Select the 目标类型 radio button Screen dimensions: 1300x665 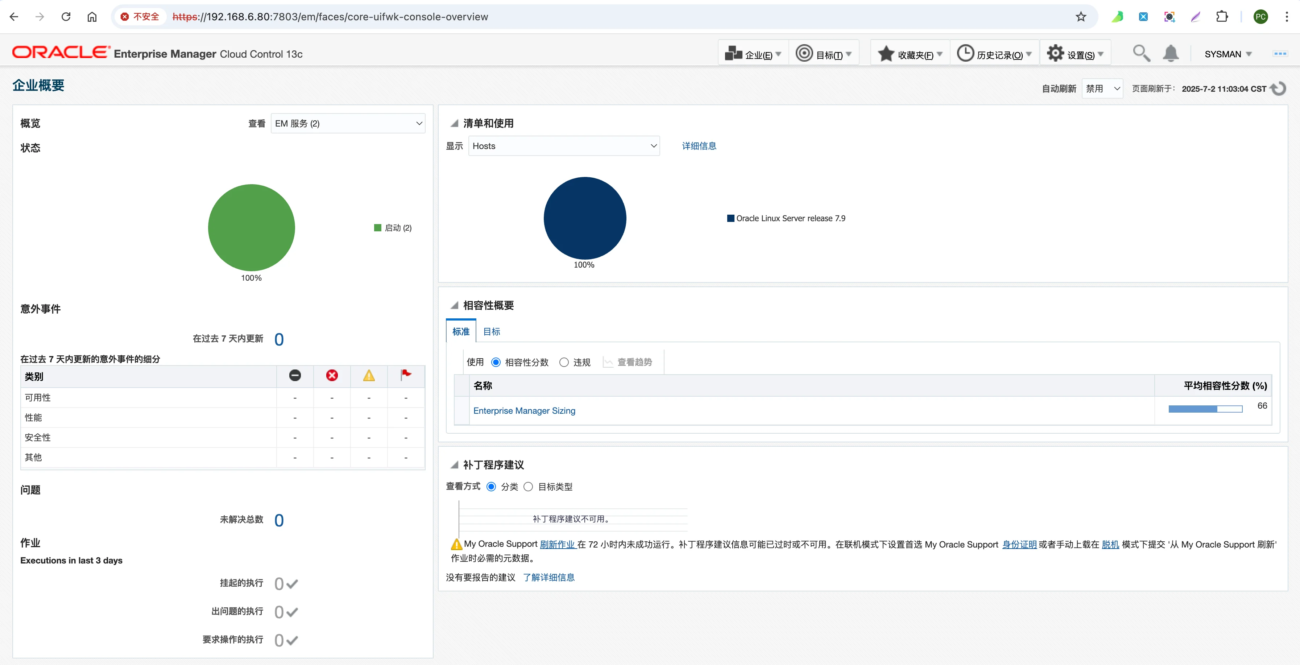528,487
